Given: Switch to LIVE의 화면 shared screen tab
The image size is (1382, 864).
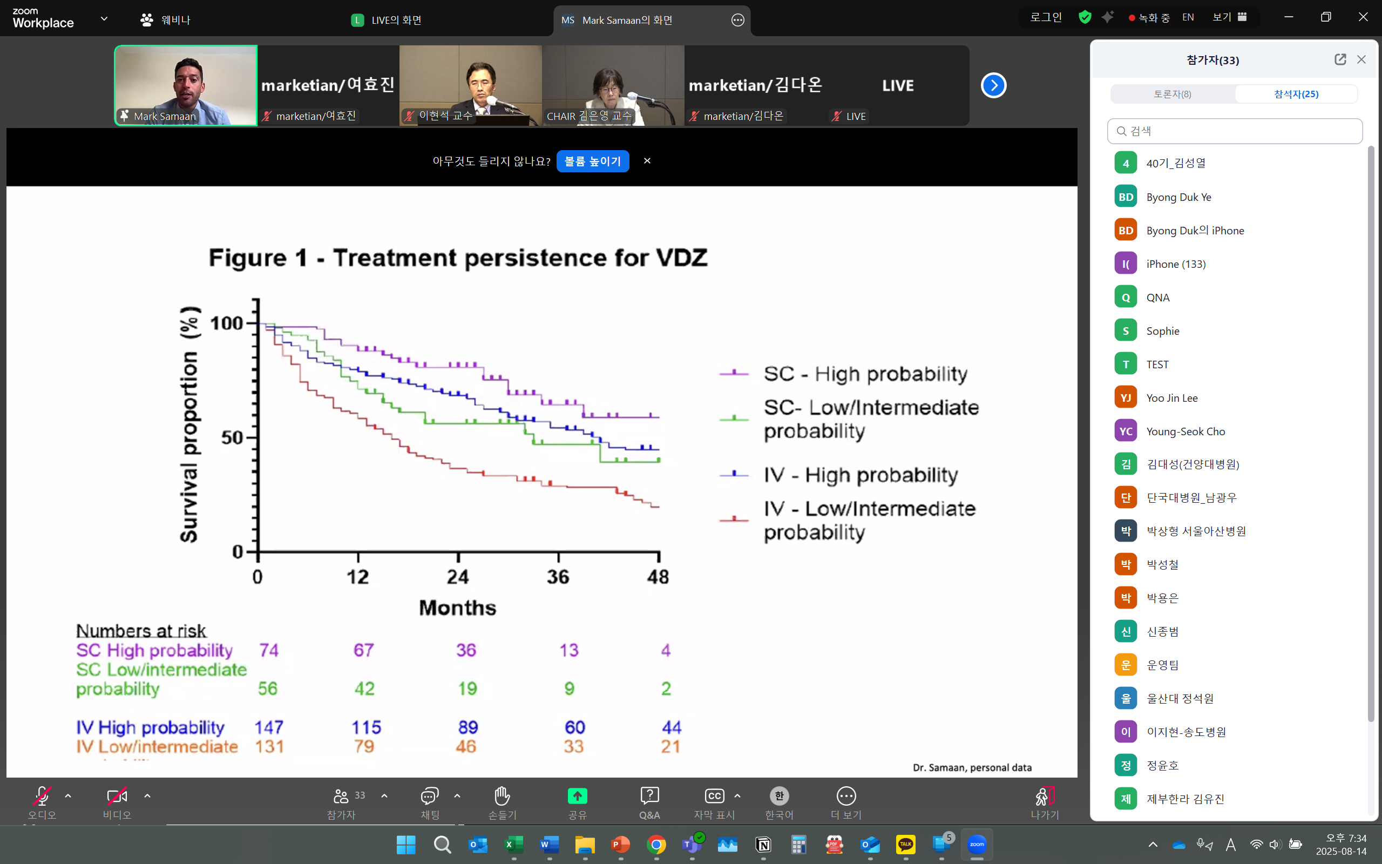Looking at the screenshot, I should (x=387, y=20).
